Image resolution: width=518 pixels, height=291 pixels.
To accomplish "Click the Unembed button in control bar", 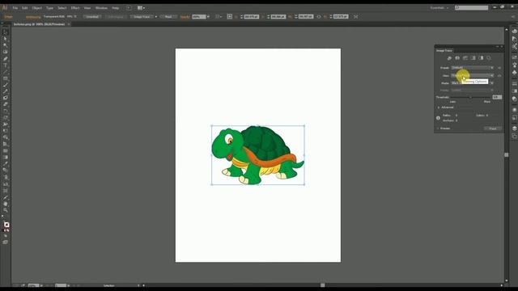I will (92, 16).
